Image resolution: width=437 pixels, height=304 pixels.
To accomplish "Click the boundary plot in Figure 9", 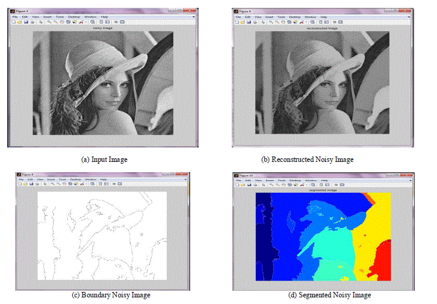I will coord(101,235).
